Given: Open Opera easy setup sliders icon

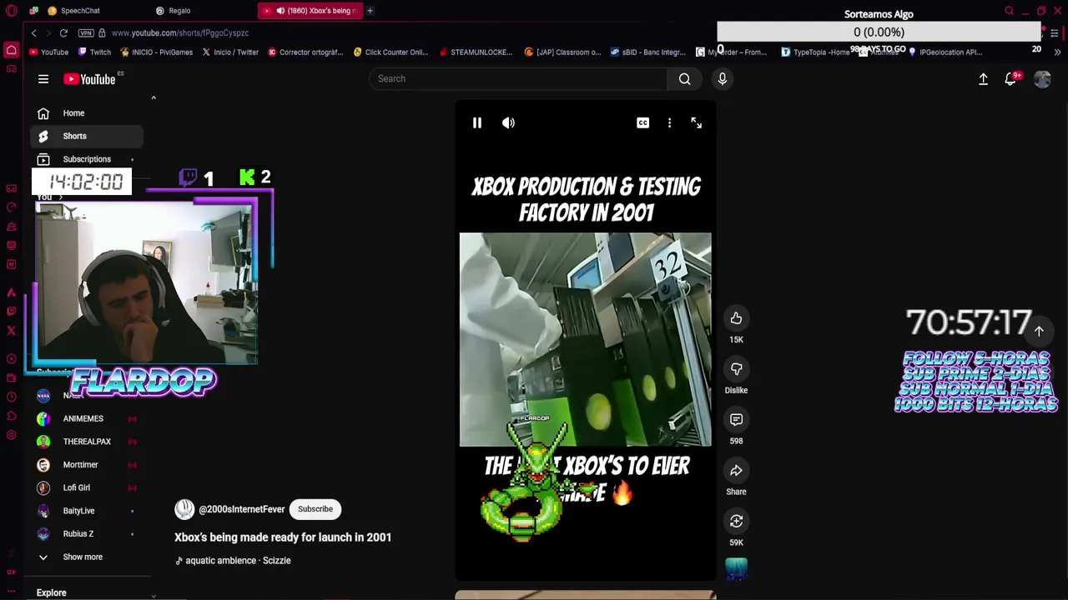Looking at the screenshot, I should point(1055,33).
